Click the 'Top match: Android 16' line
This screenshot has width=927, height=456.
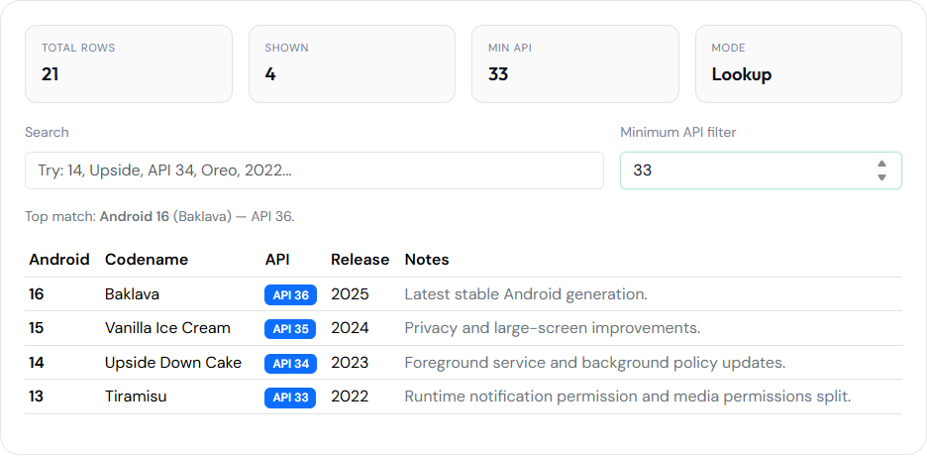pos(159,216)
